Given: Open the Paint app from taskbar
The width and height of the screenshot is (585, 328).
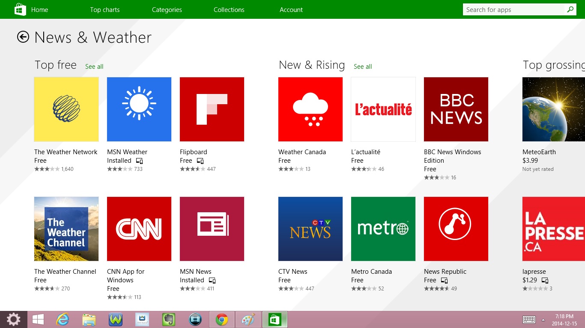Looking at the screenshot, I should [x=248, y=319].
